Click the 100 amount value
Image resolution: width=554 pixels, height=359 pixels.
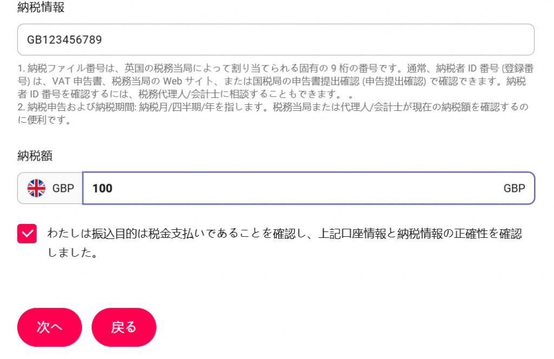(x=102, y=188)
